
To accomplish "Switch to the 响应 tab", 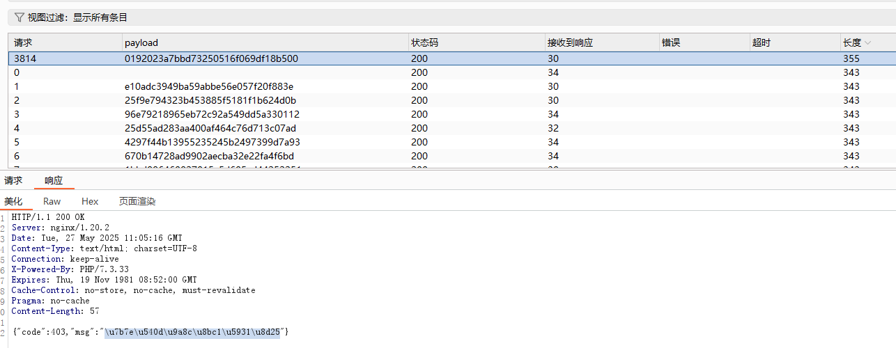I will click(x=54, y=181).
